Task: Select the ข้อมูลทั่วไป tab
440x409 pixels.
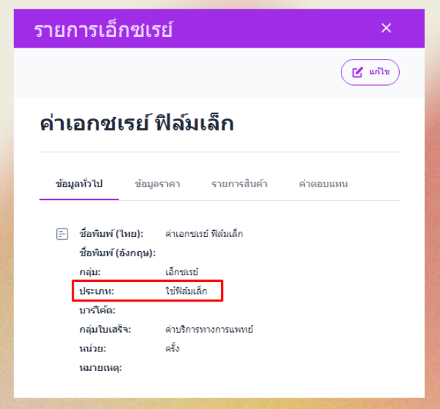Action: click(x=79, y=184)
